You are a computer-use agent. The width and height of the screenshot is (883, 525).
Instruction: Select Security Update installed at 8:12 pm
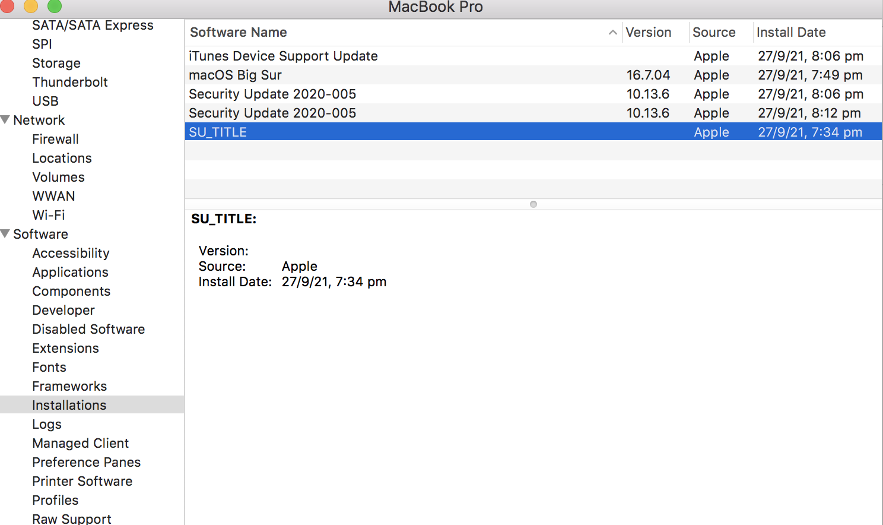coord(533,113)
